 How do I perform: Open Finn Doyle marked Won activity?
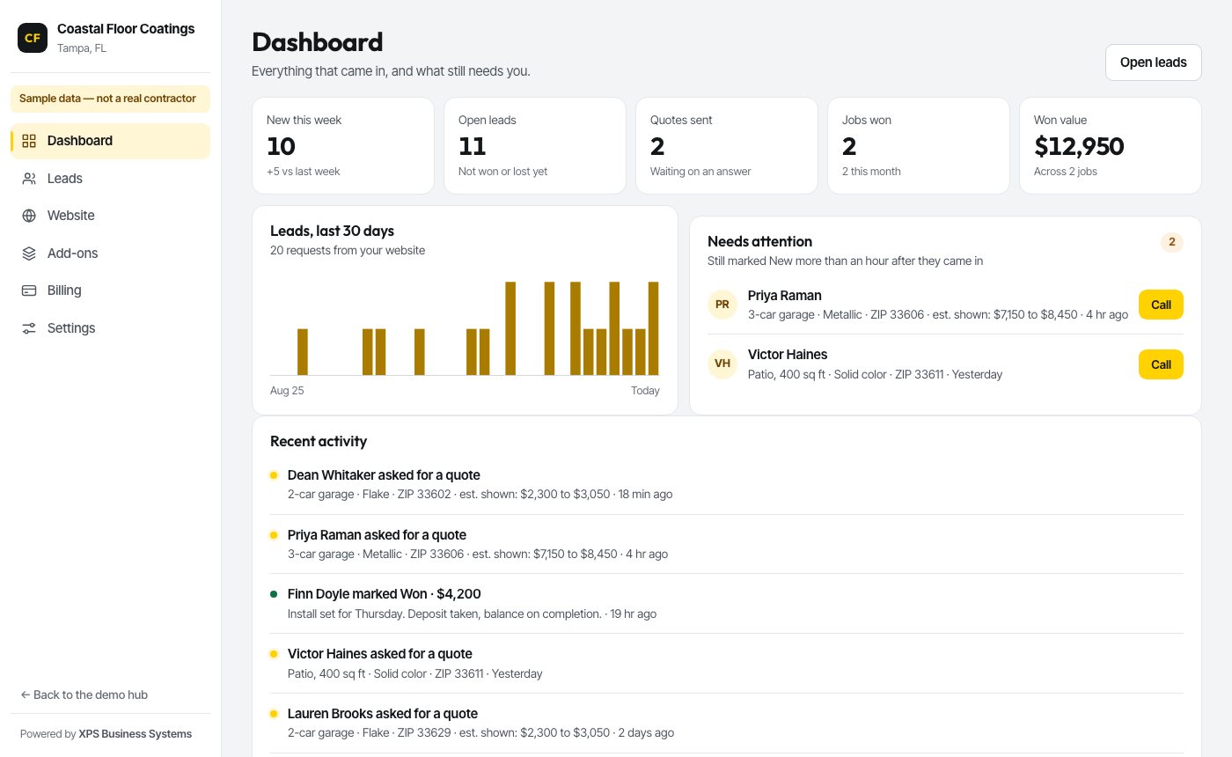point(727,604)
